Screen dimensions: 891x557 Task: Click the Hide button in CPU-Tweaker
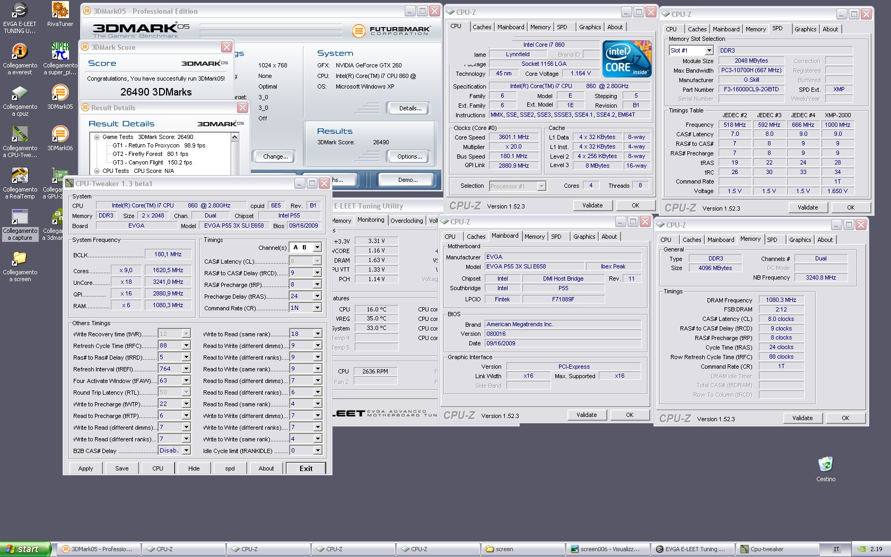pyautogui.click(x=194, y=468)
